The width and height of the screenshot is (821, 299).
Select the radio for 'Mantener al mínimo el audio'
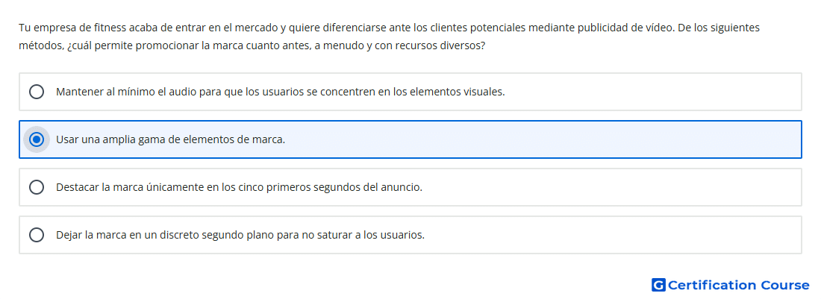click(37, 92)
